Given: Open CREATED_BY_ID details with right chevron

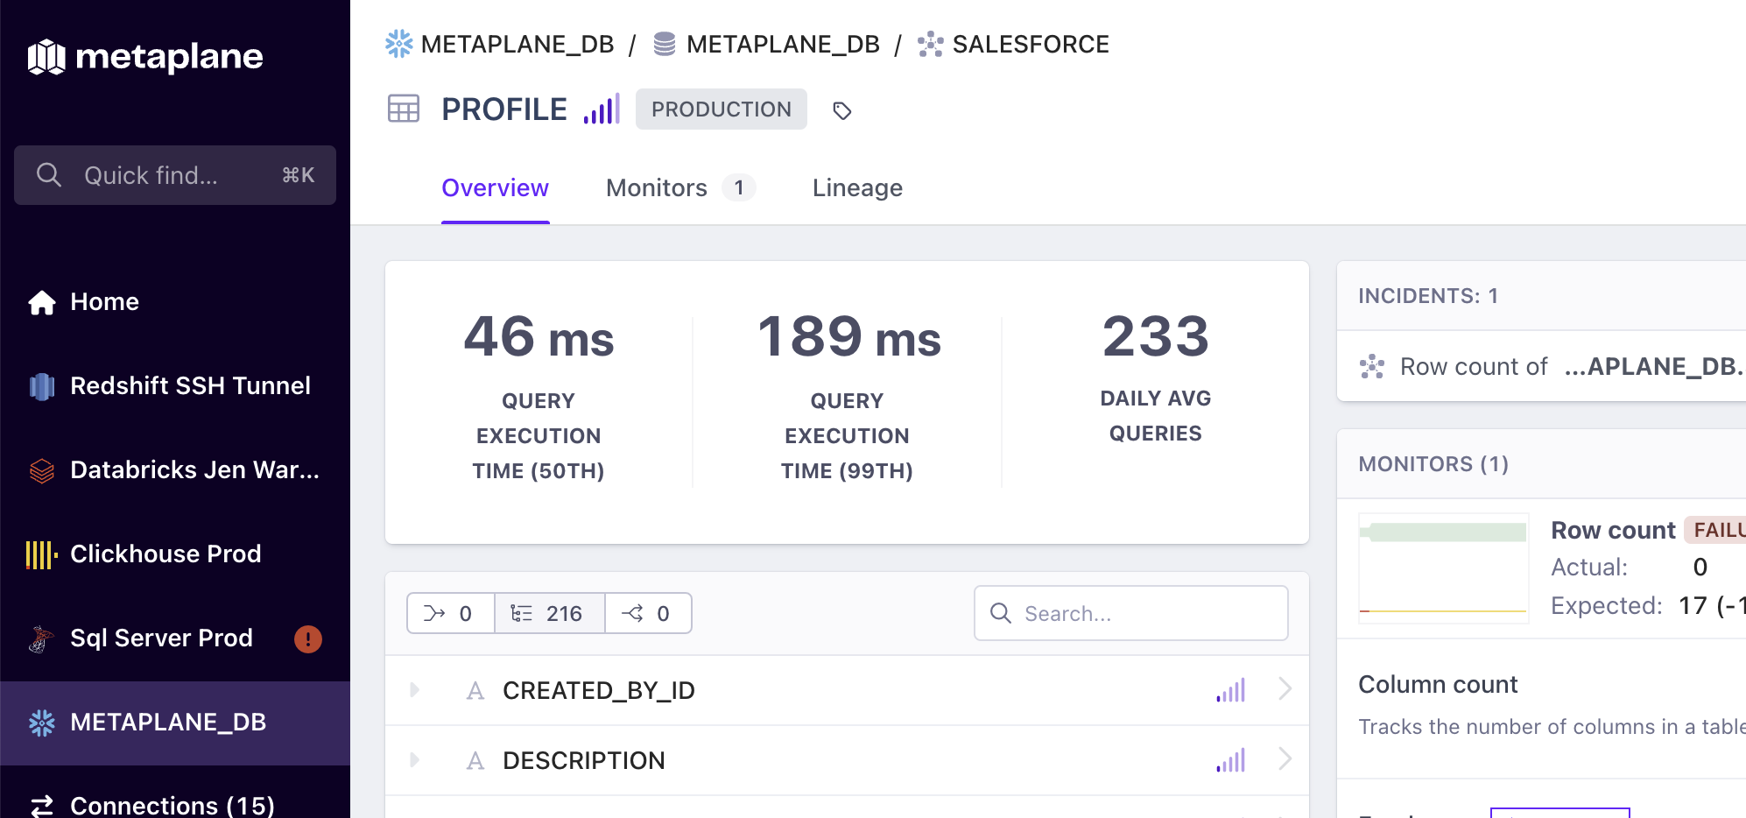Looking at the screenshot, I should [x=1285, y=689].
